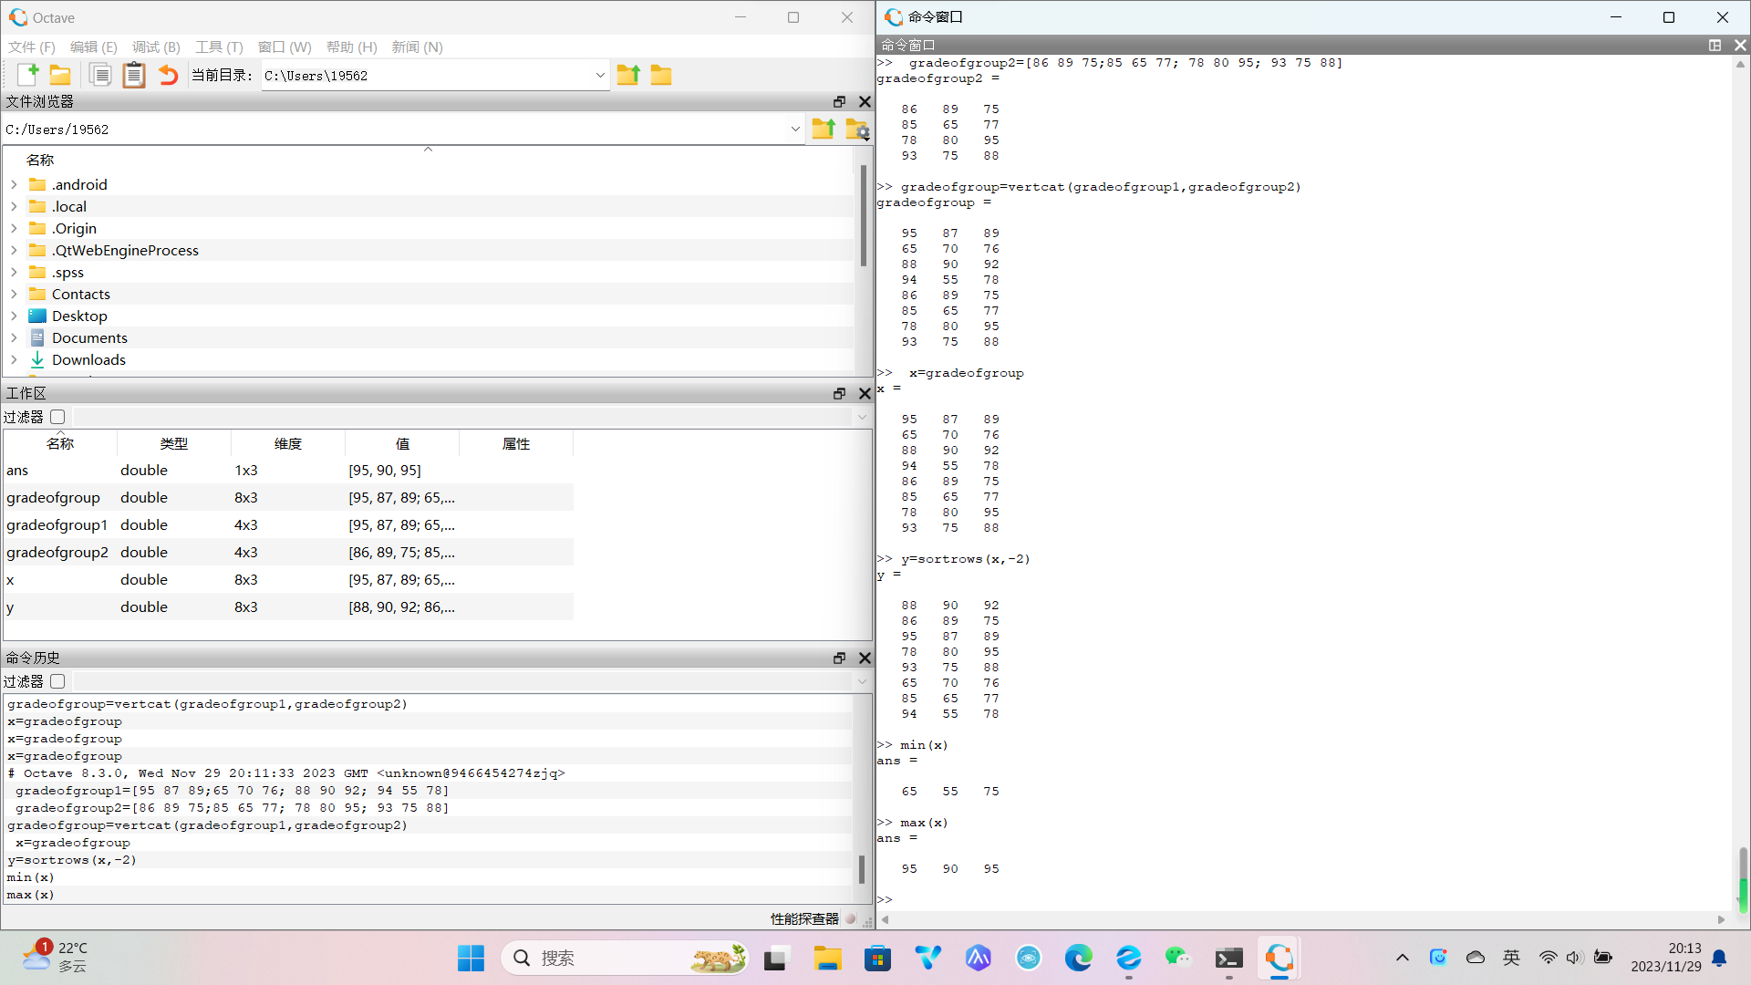The height and width of the screenshot is (985, 1751).
Task: Click the Windows taskbar search box
Action: [x=625, y=958]
